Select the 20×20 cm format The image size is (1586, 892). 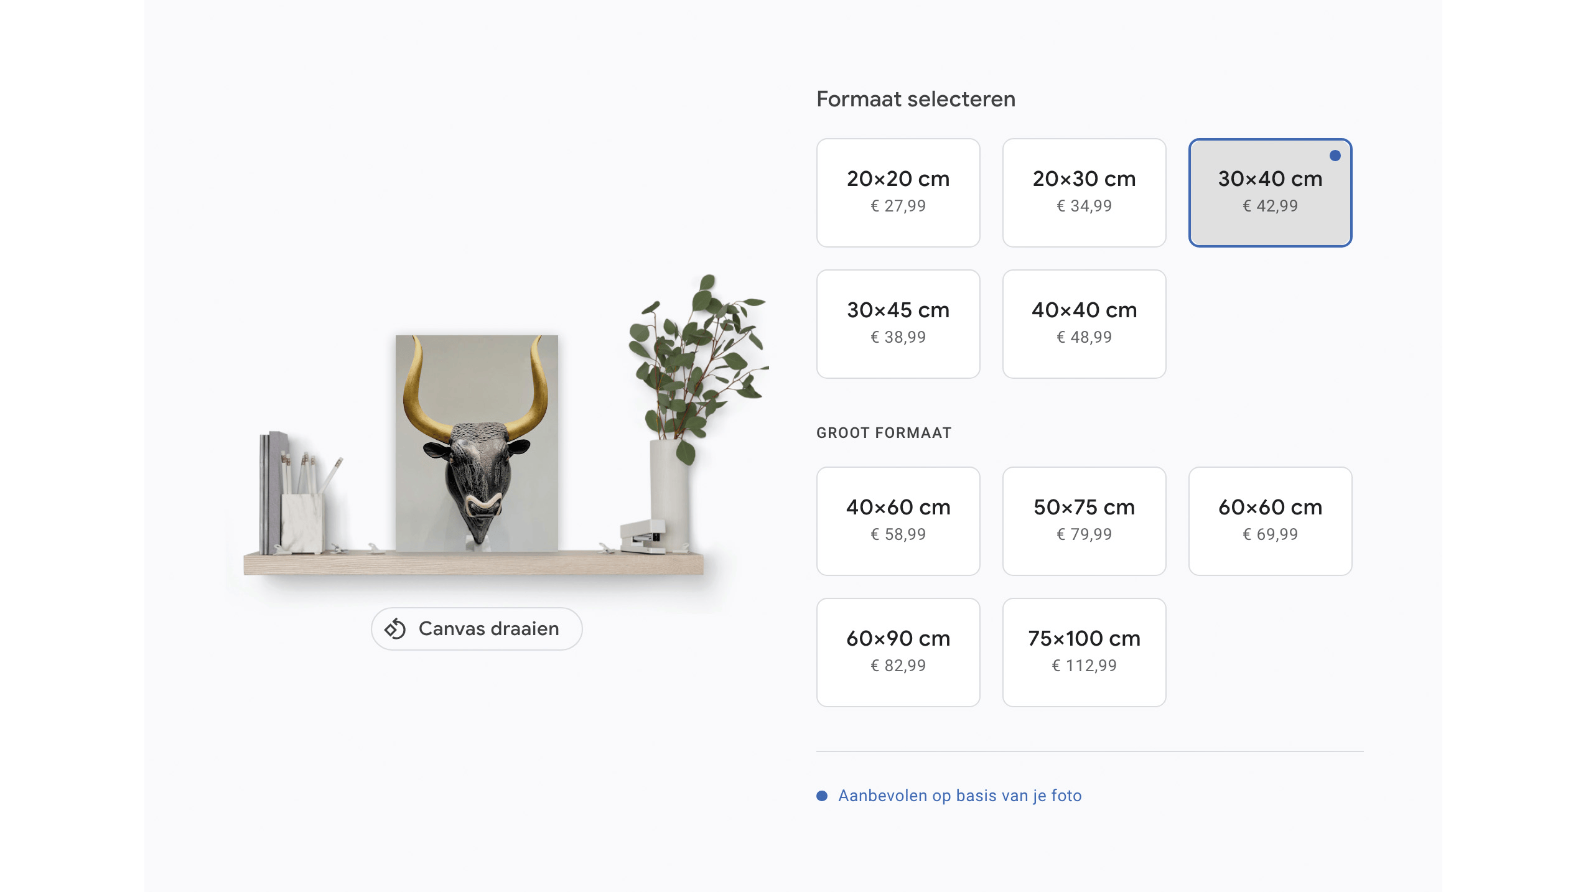point(898,192)
